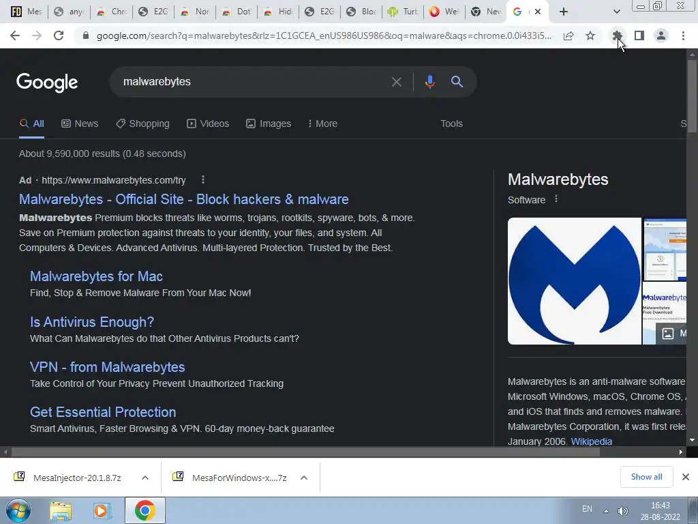Open Windows Explorer from taskbar
The image size is (698, 524).
(61, 511)
